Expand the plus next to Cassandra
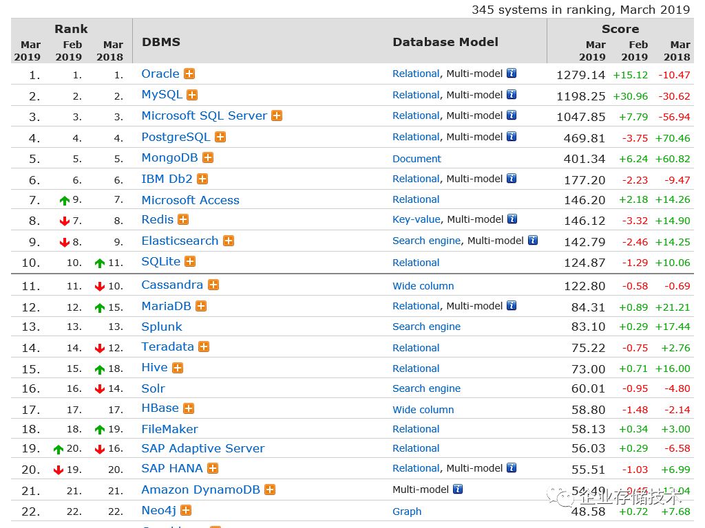Image resolution: width=705 pixels, height=528 pixels. (x=213, y=285)
